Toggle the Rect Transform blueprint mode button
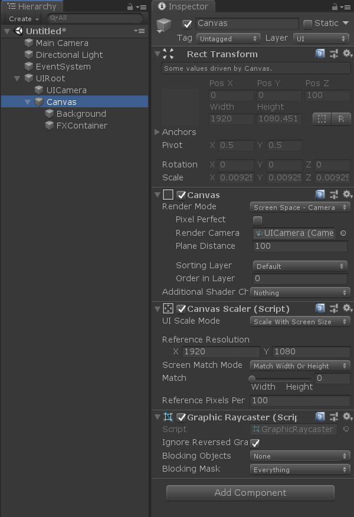Viewport: 354px width, 517px height. (322, 118)
